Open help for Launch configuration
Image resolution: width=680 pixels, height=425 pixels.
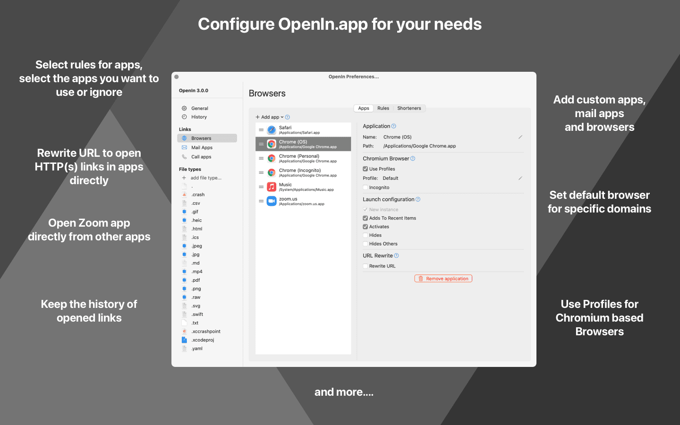click(418, 199)
